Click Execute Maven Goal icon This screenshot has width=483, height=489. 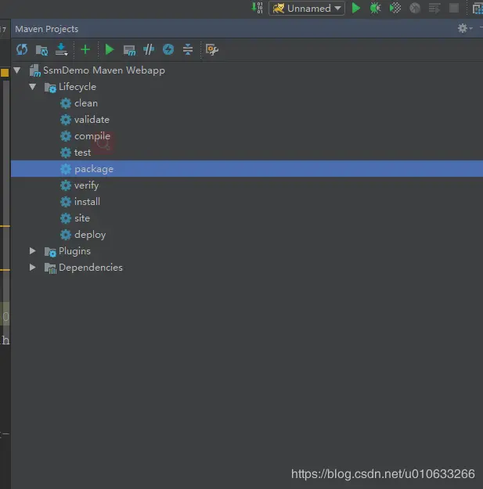click(x=129, y=50)
